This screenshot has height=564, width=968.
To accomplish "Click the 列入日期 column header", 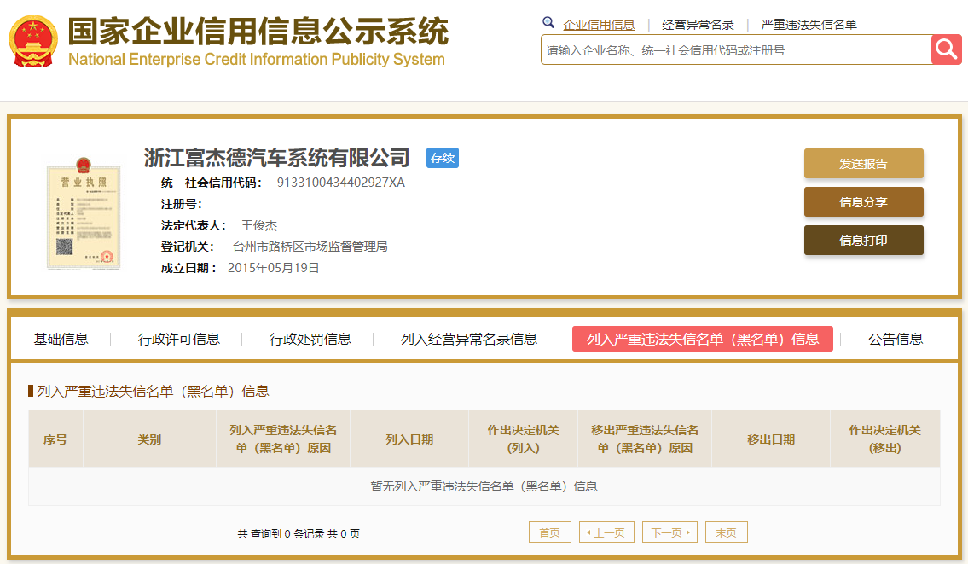I will [409, 439].
